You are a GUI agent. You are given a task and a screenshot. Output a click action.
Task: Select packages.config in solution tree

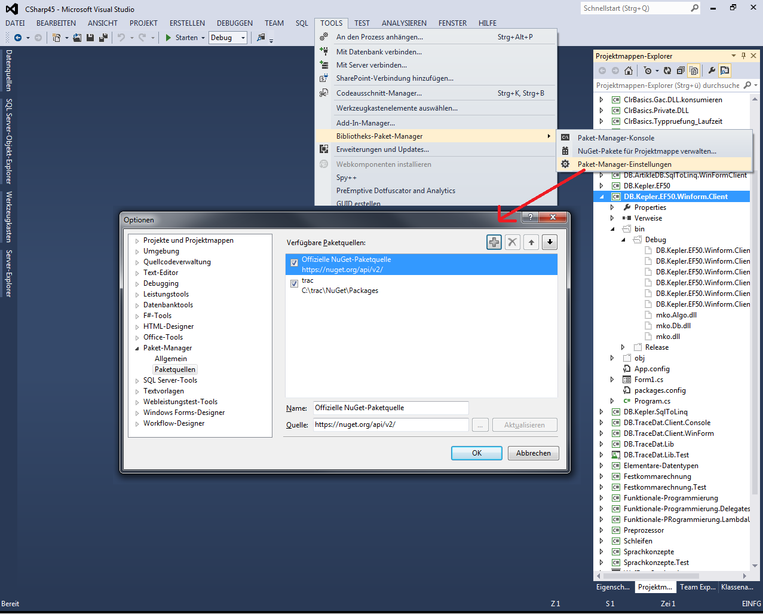(660, 390)
